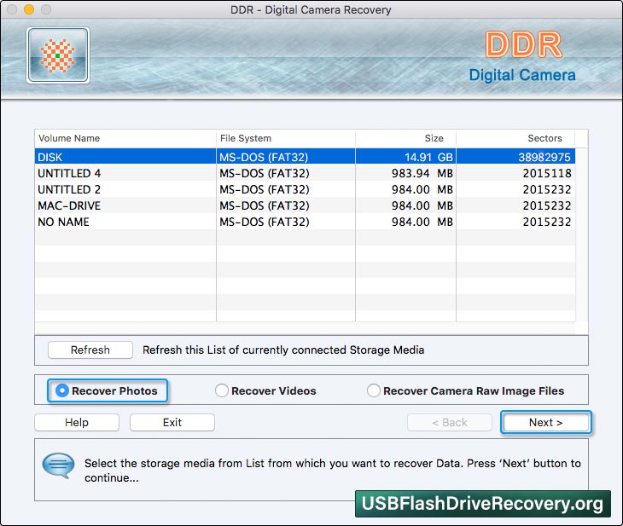Click the NO NAME row's 2015232 sectors cell
Image resolution: width=623 pixels, height=526 pixels.
click(x=515, y=222)
